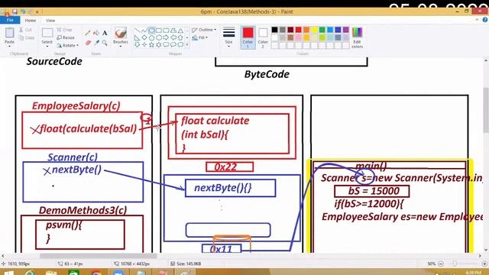Screen dimensions: 489x275
Task: Open Internet Explorer from the taskbar
Action: point(30,273)
